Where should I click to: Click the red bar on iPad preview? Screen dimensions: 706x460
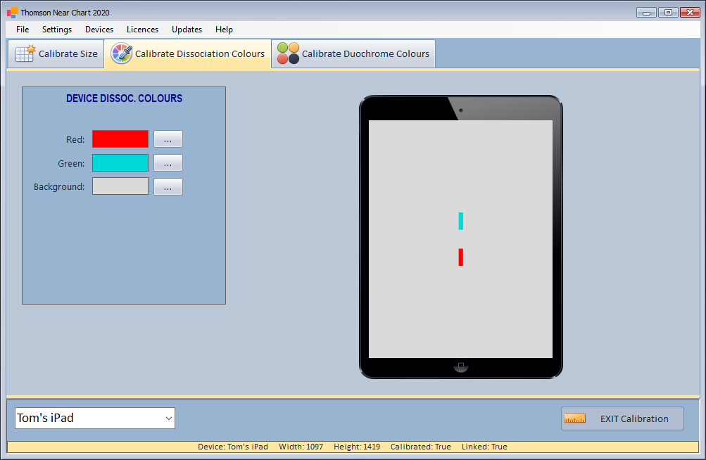(x=460, y=257)
